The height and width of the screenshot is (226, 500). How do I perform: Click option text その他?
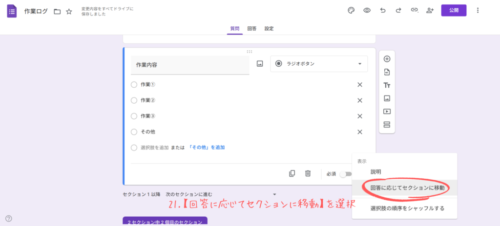[x=148, y=132]
